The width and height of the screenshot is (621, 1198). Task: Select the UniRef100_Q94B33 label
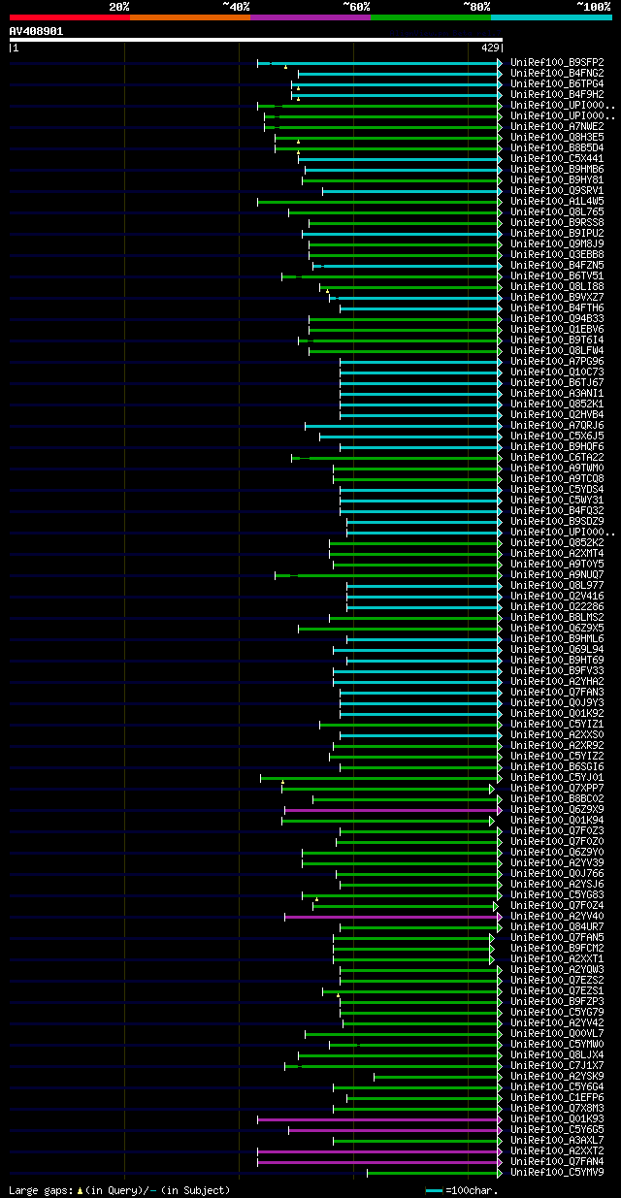pyautogui.click(x=557, y=318)
